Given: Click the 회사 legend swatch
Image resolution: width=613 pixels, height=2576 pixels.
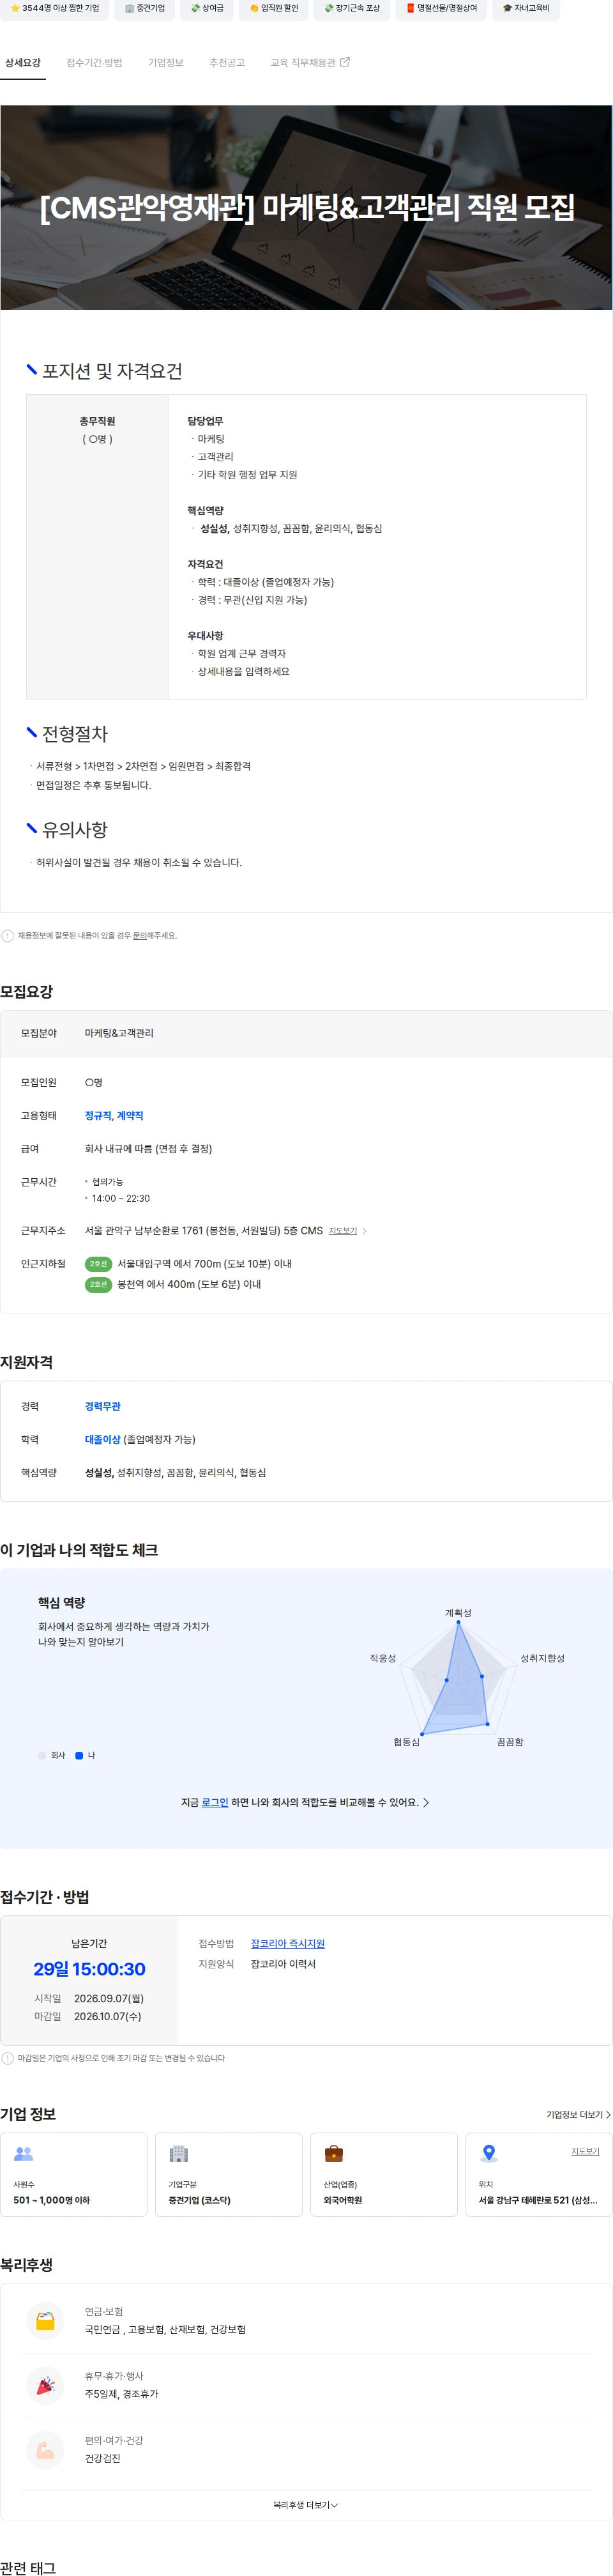Looking at the screenshot, I should click(42, 1755).
